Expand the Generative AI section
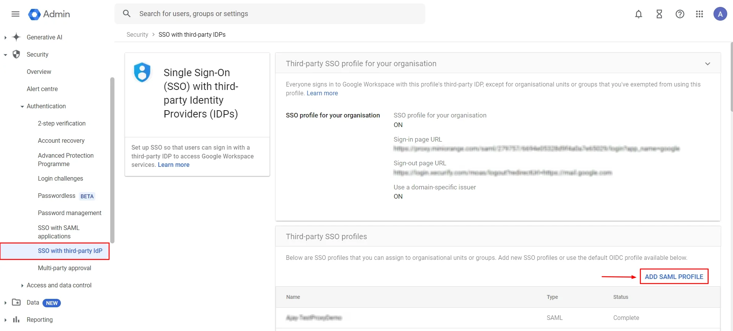 (x=5, y=38)
